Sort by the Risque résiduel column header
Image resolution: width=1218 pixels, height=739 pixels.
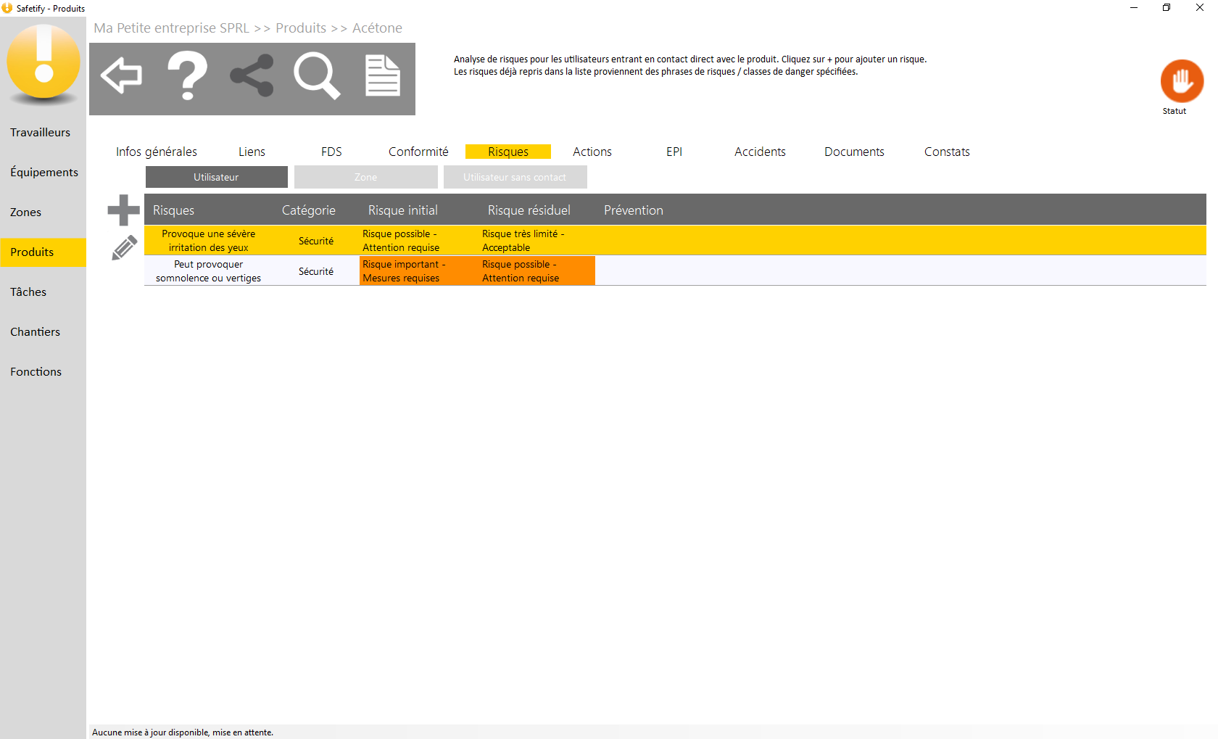(529, 210)
